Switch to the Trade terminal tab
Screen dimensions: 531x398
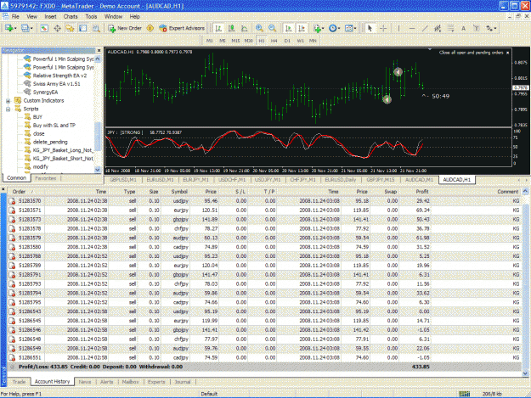pyautogui.click(x=19, y=382)
